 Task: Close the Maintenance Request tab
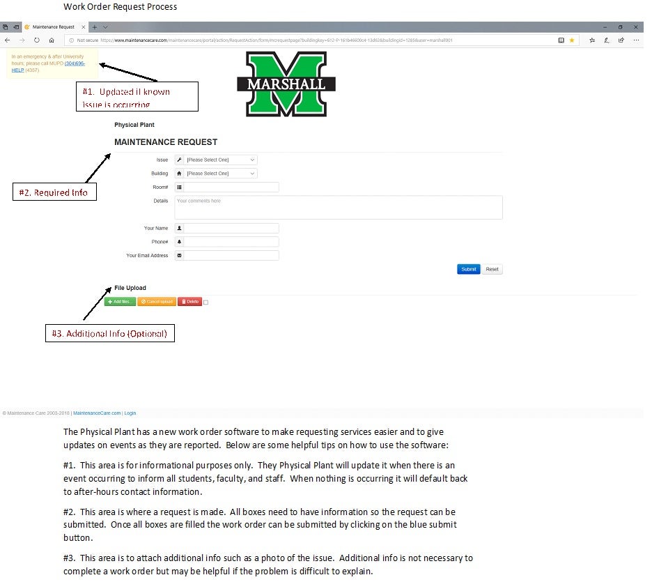(83, 27)
